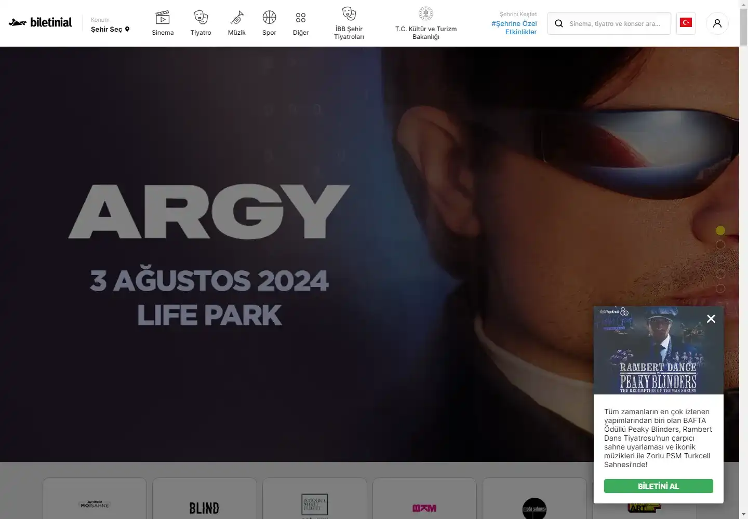Open the Moda Sahnesi venue card

(x=535, y=499)
